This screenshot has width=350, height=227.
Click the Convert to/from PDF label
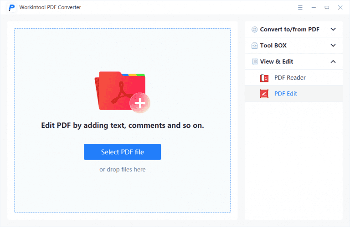[x=289, y=30]
